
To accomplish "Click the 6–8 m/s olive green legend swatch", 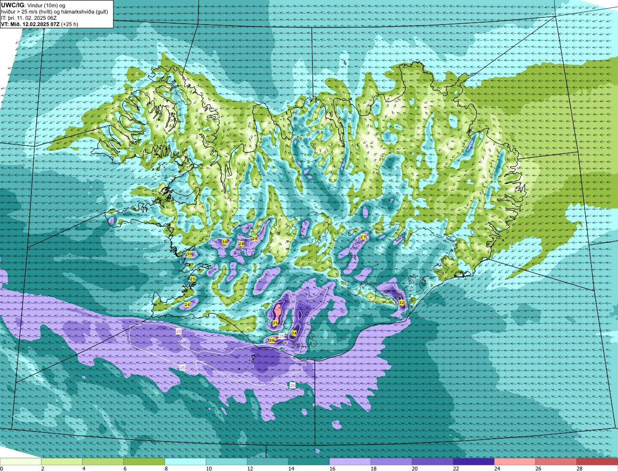I will click(144, 461).
